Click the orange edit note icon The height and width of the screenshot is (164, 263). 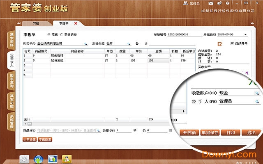pos(220,44)
